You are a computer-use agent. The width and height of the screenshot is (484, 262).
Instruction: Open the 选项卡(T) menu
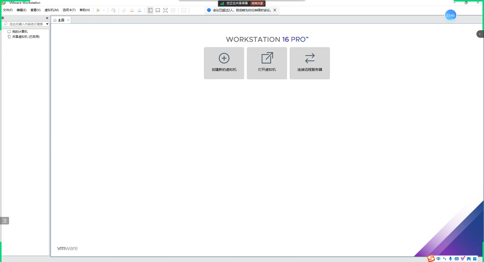[x=69, y=10]
